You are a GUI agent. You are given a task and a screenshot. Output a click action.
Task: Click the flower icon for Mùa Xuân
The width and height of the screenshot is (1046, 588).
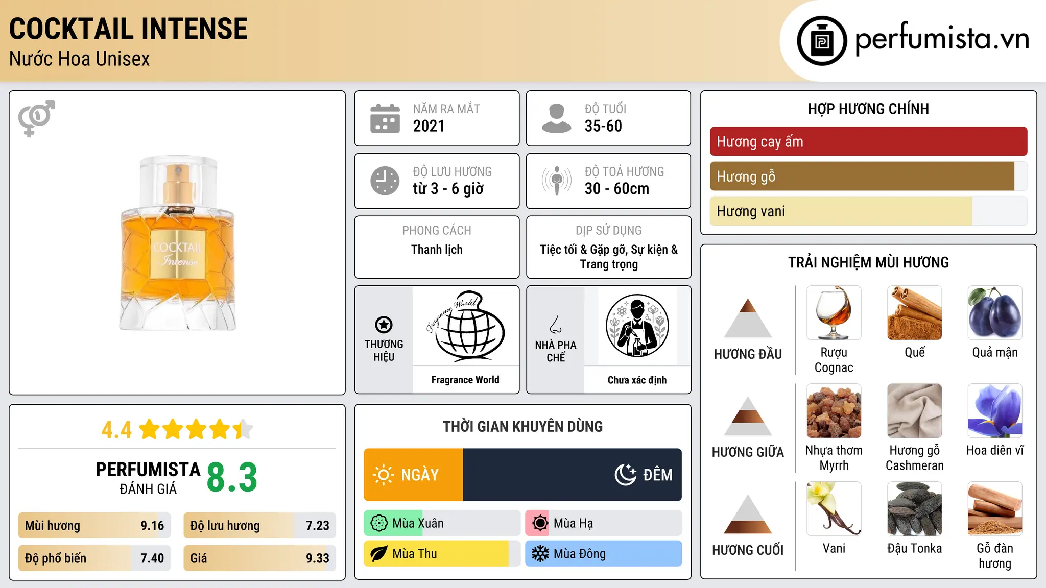click(379, 523)
